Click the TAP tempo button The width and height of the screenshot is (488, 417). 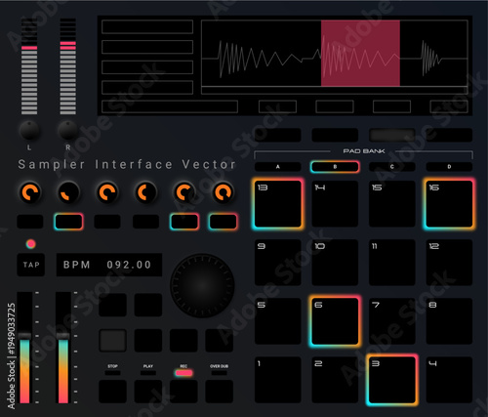pos(31,265)
